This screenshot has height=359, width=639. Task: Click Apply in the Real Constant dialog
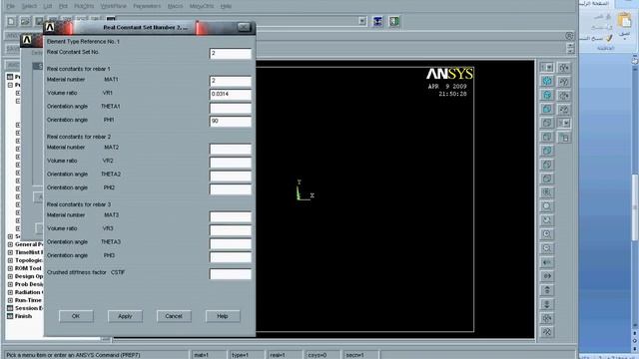click(125, 316)
